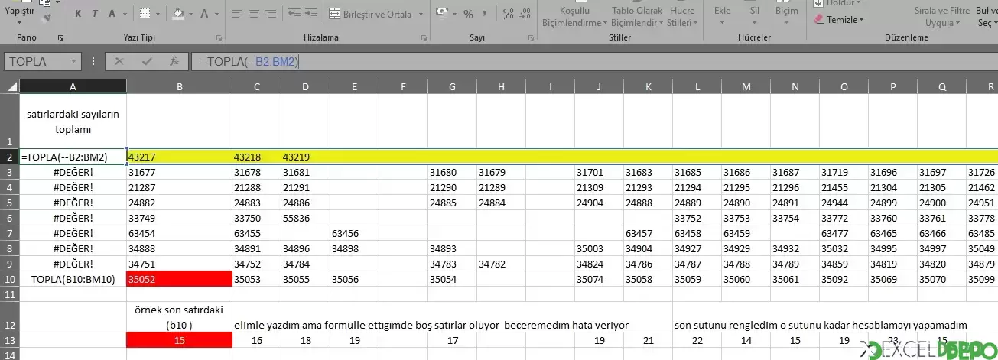This screenshot has width=998, height=360.
Task: Center align text
Action: (255, 14)
